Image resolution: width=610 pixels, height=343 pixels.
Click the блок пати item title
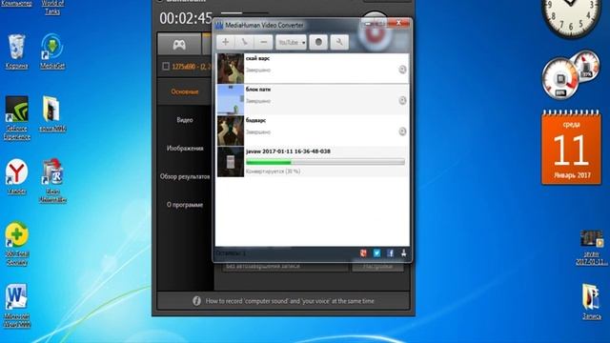click(258, 90)
